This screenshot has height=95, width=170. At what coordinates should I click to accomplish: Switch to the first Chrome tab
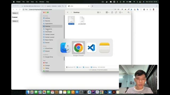click(x=32, y=6)
